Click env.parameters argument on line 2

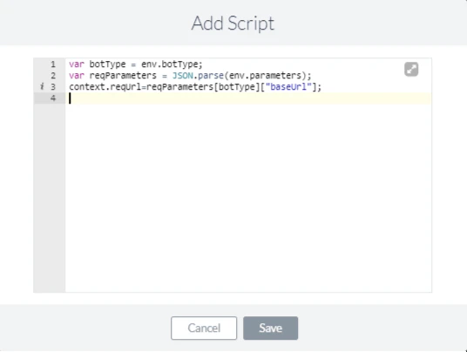click(266, 76)
